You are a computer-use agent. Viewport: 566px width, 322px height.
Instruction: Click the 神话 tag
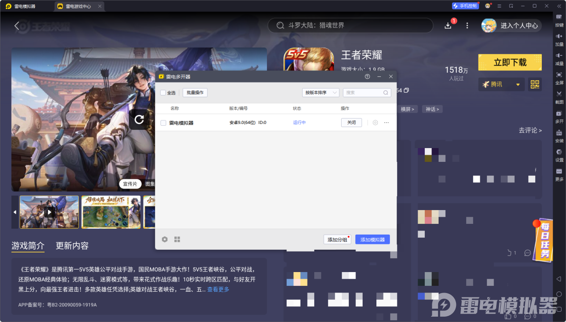pos(432,109)
